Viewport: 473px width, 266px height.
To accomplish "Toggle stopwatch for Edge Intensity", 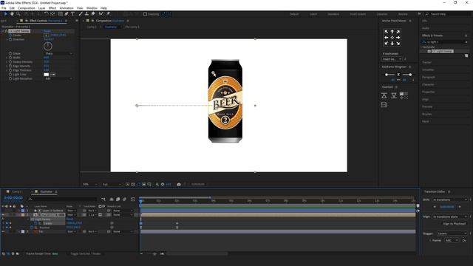I will click(10, 66).
